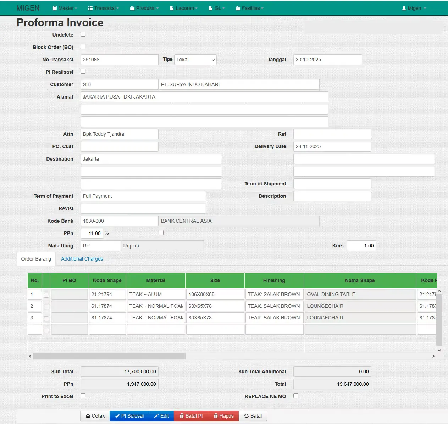Switch to Additional Charges tab
Viewport: 448px width, 424px height.
82,259
